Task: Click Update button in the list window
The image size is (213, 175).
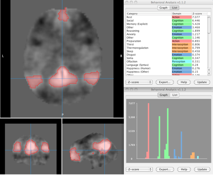Action: [x=202, y=82]
